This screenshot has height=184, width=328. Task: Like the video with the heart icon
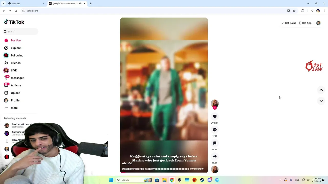coord(215,117)
